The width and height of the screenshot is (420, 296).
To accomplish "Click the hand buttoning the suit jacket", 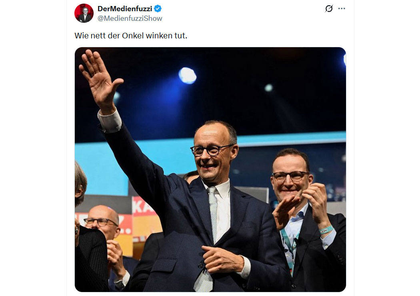I will [221, 259].
